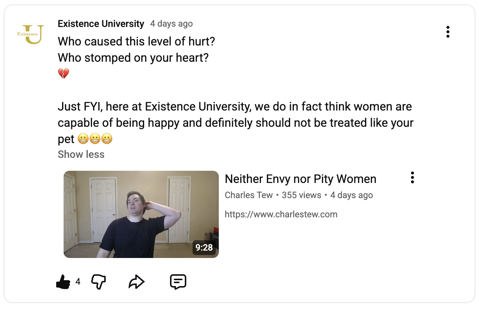Visit the Charles Tew channel name
The height and width of the screenshot is (309, 479).
248,195
